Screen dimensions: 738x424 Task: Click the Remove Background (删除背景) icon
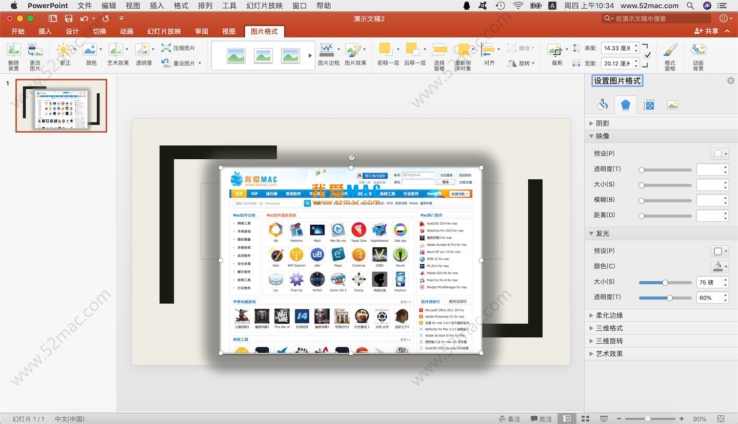(14, 50)
